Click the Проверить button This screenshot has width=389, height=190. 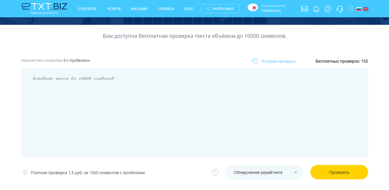[339, 172]
